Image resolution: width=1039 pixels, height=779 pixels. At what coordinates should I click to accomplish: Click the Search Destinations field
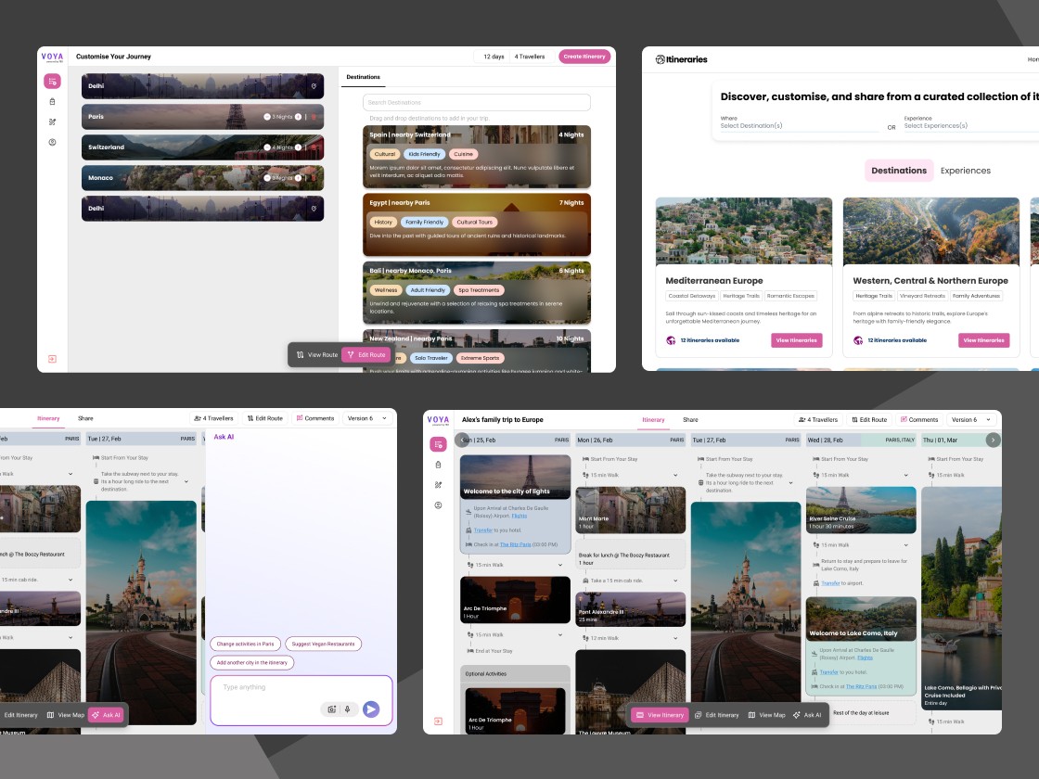coord(477,102)
